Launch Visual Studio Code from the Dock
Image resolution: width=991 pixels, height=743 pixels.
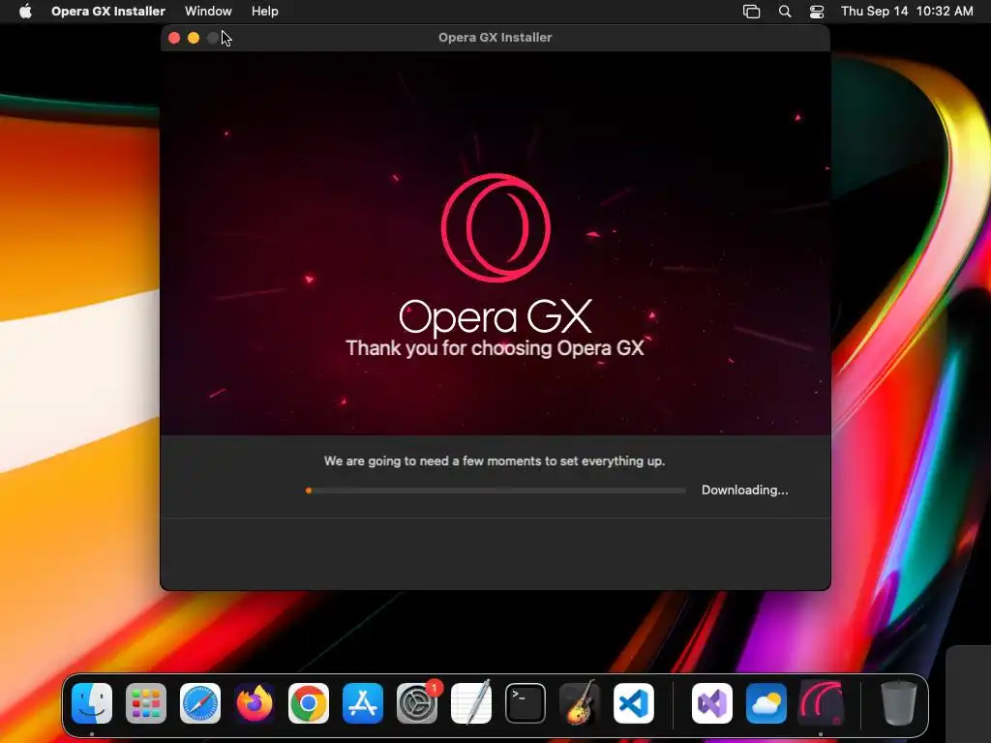(634, 703)
